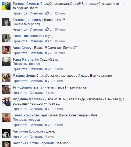Viewport: 131px width, 147px height.
Task: Click thumbs-up icon on Елена Романова's comment
Action: coord(47,125)
